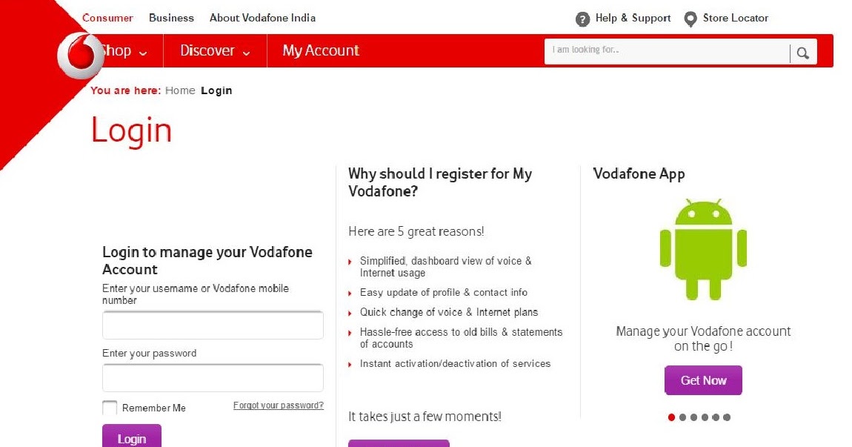Open the My Account menu item
Viewport: 852px width, 447px height.
click(321, 50)
